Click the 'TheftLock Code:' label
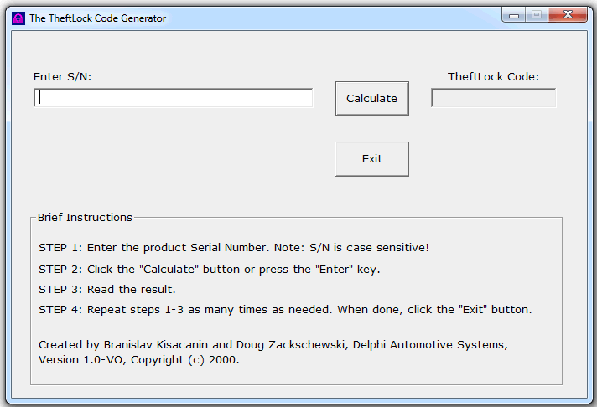Image resolution: width=597 pixels, height=407 pixels. (493, 77)
